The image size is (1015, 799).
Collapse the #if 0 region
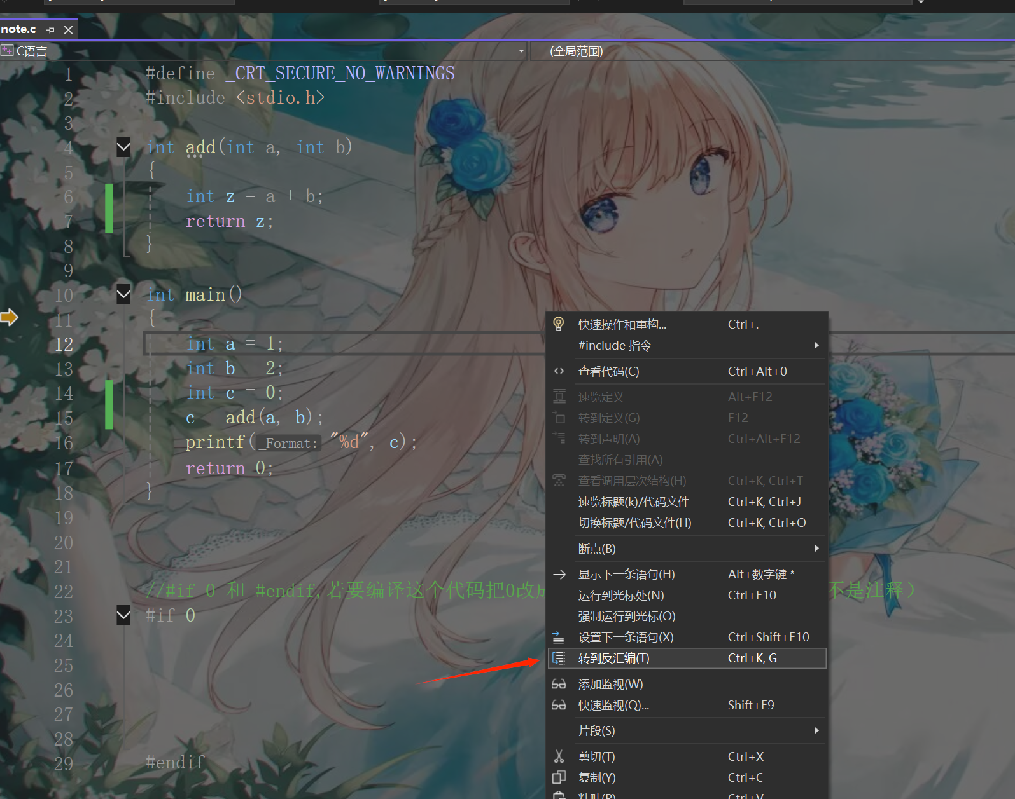click(x=123, y=615)
